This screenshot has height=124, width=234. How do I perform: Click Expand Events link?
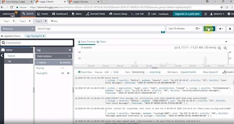[188, 72]
